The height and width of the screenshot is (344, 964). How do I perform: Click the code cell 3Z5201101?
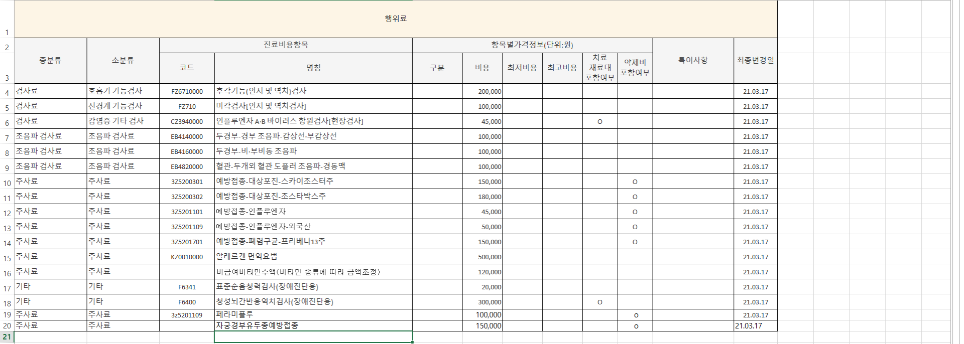187,212
